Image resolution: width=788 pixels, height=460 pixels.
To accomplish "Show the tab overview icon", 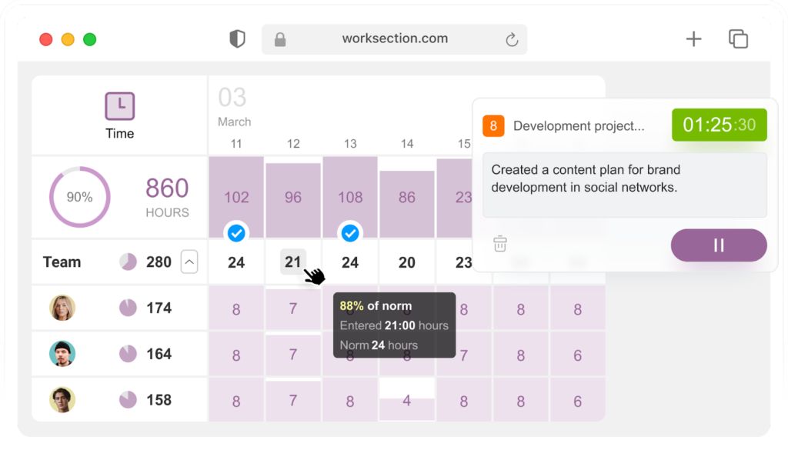I will (738, 39).
